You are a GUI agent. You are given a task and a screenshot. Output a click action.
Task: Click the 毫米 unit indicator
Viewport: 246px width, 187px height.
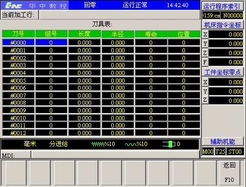pyautogui.click(x=30, y=144)
